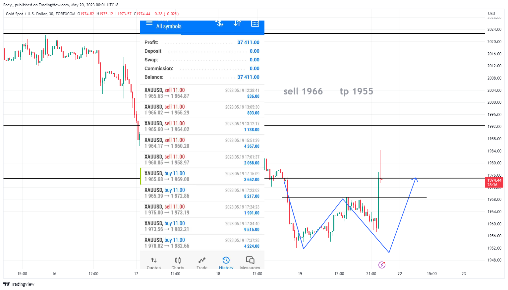Select the sell trade with profit 2 068.00
The image size is (508, 290).
tap(202, 160)
